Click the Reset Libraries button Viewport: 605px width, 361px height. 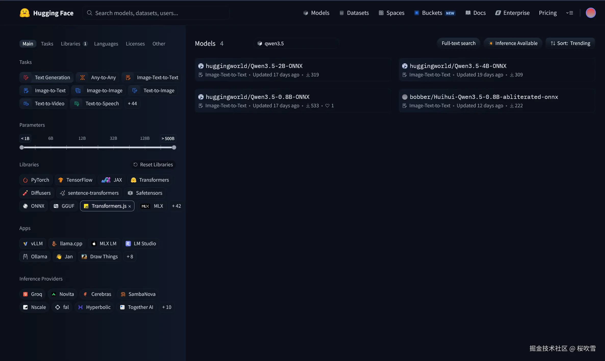point(153,165)
